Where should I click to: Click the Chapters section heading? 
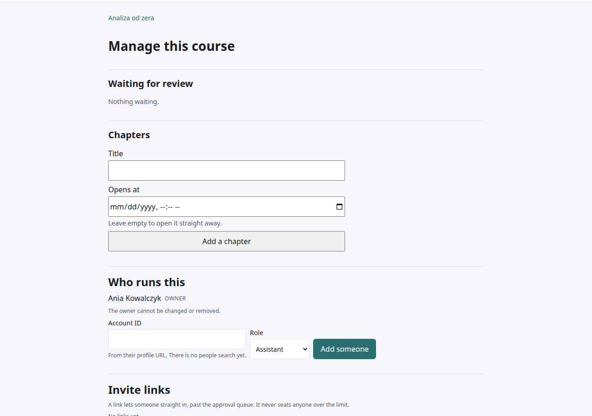coord(129,135)
